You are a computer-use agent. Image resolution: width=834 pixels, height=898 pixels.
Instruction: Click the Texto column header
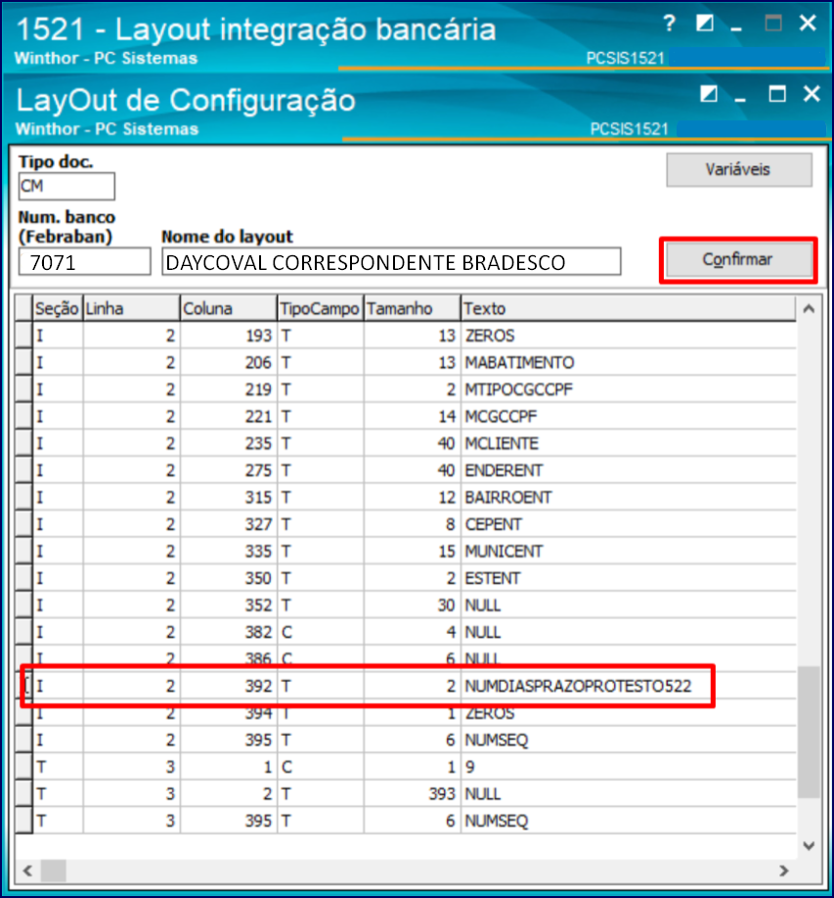629,309
